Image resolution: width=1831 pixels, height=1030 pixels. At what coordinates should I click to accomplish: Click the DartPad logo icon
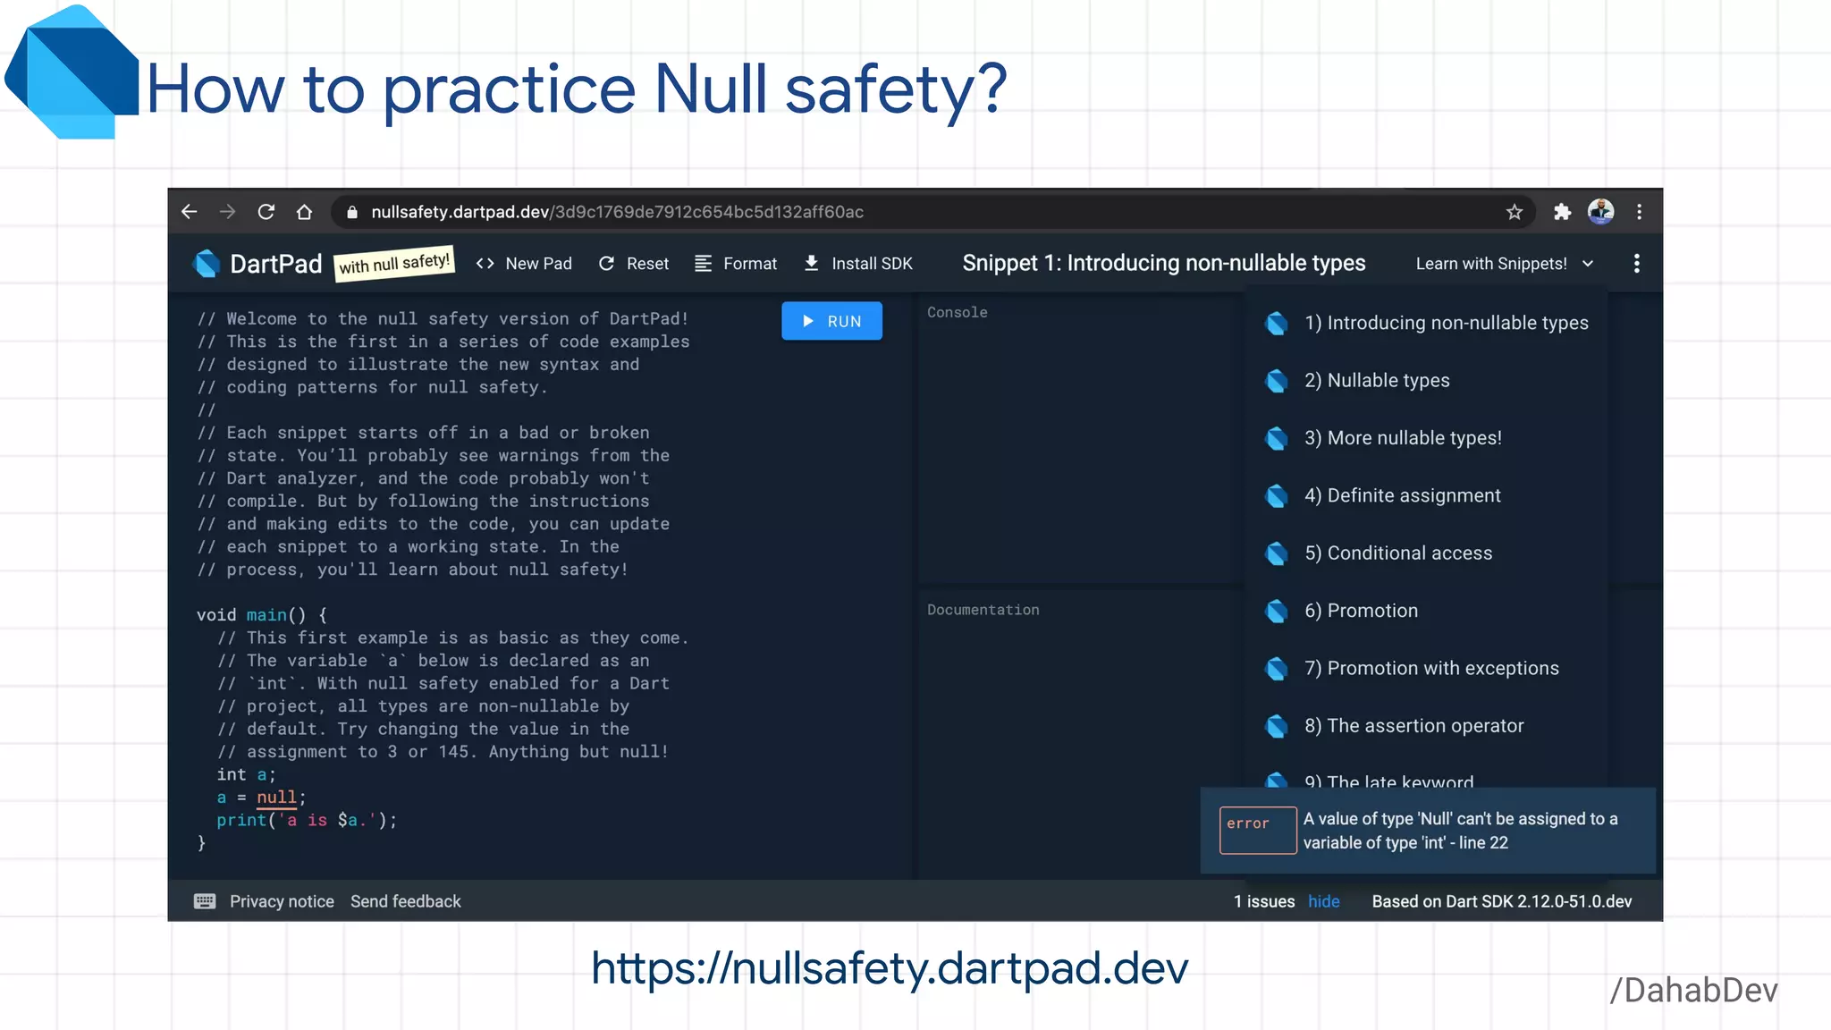tap(207, 264)
